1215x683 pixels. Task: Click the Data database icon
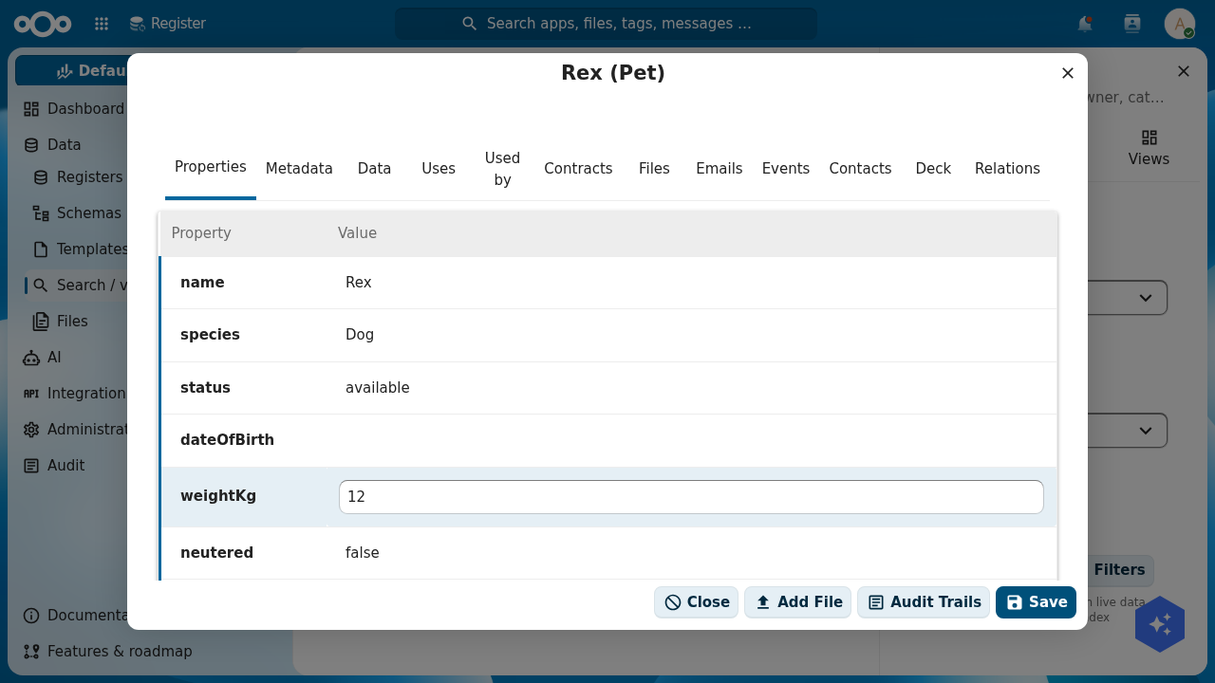[x=31, y=145]
